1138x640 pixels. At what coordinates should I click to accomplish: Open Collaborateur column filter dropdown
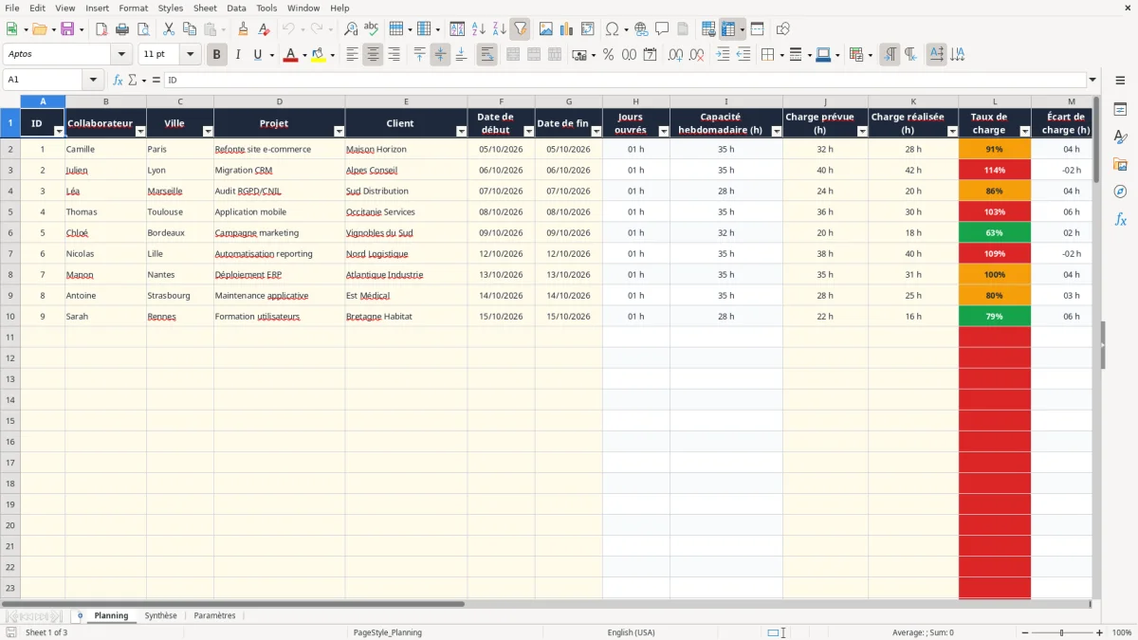pyautogui.click(x=141, y=131)
